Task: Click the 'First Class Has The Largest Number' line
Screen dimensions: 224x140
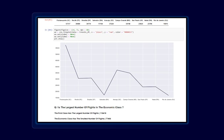Action: (x=80, y=113)
